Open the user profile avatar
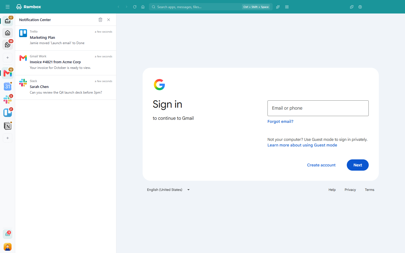 tap(8, 247)
